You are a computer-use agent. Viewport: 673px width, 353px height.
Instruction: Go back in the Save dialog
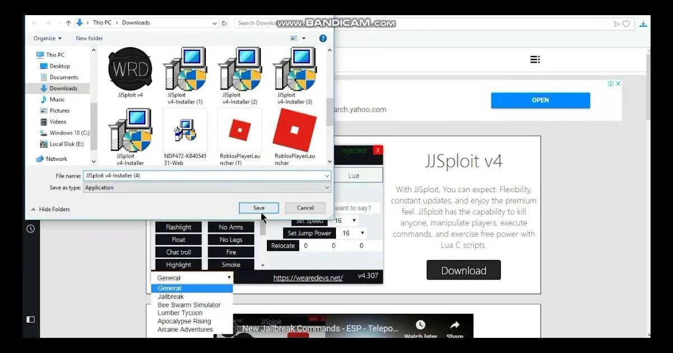tap(34, 23)
